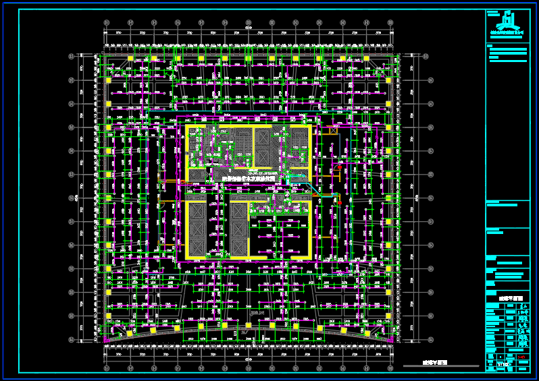
Task: Click the bottom-right column grid axis bubble
Action: pos(390,369)
